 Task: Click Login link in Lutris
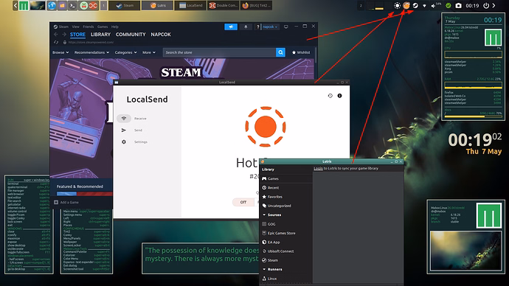coord(318,168)
